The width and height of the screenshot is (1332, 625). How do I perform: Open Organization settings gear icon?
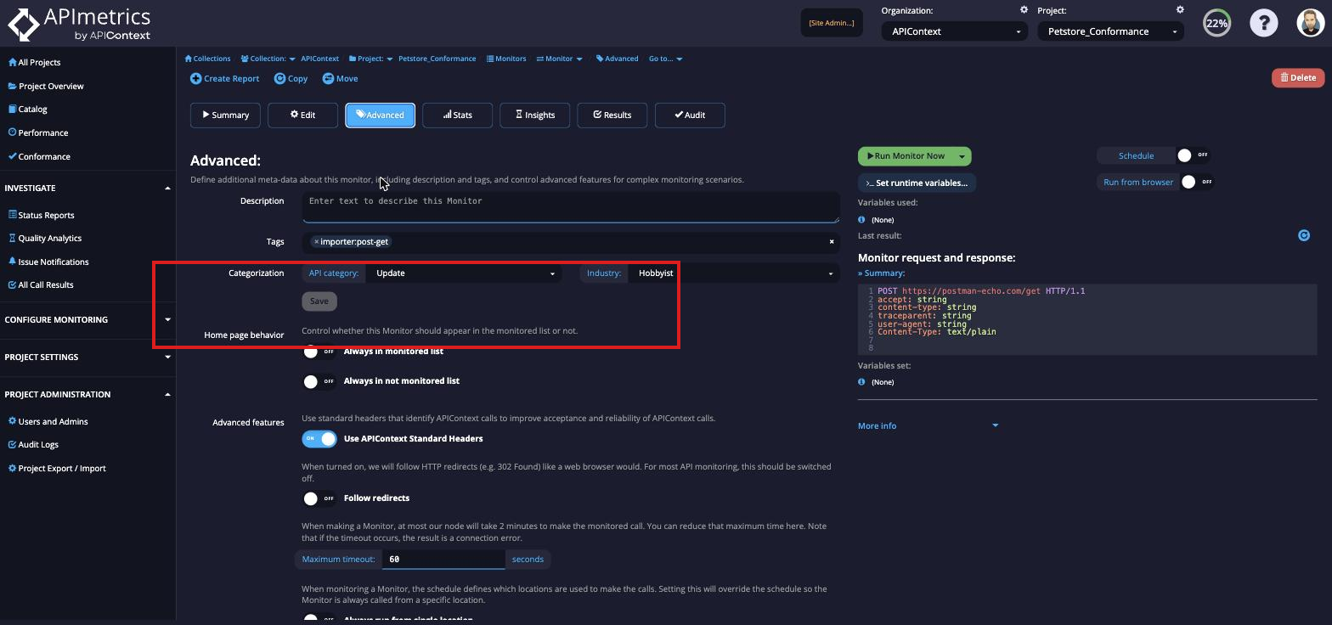pyautogui.click(x=1024, y=10)
